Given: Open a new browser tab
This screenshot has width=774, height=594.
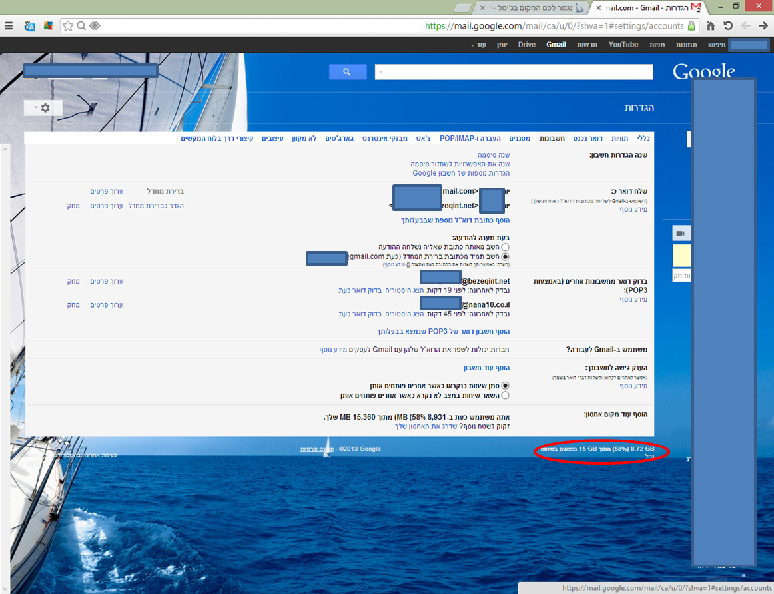Looking at the screenshot, I should click(x=462, y=8).
